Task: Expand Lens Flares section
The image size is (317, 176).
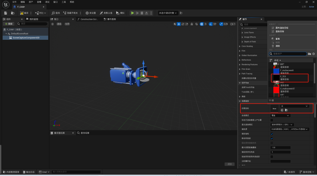Action: click(x=242, y=32)
